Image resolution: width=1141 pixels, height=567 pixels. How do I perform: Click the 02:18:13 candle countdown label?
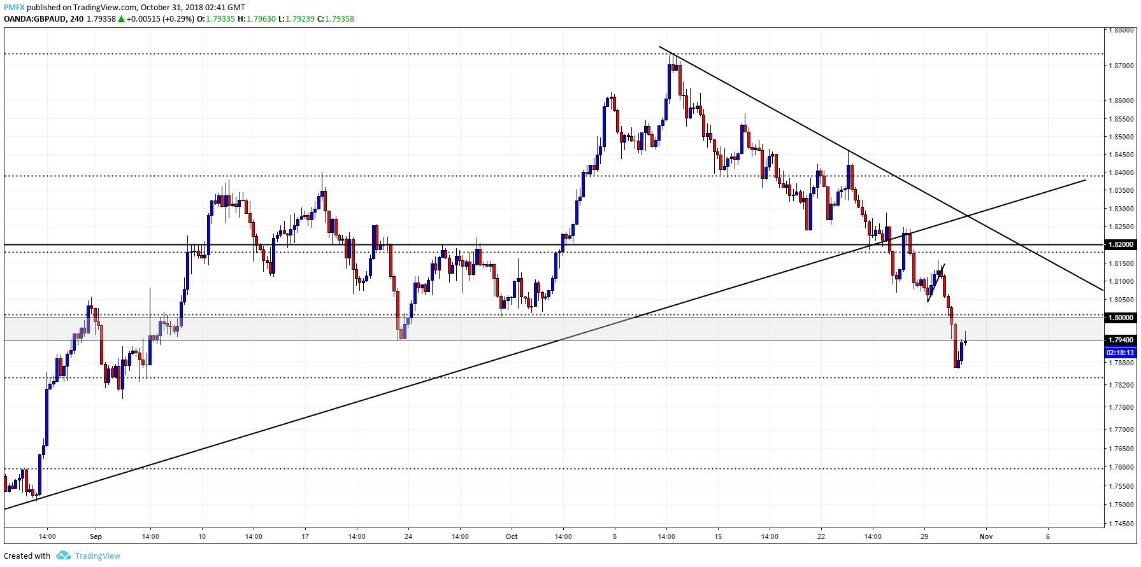tap(1121, 352)
